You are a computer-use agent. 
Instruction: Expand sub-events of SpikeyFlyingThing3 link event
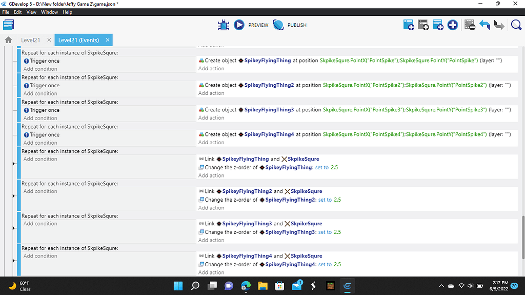coord(14,228)
